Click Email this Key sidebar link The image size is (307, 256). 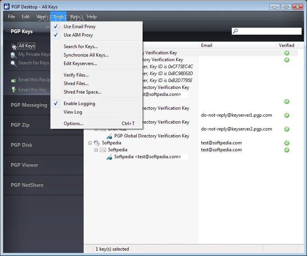point(32,90)
